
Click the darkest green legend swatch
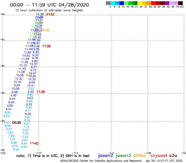(135, 3)
